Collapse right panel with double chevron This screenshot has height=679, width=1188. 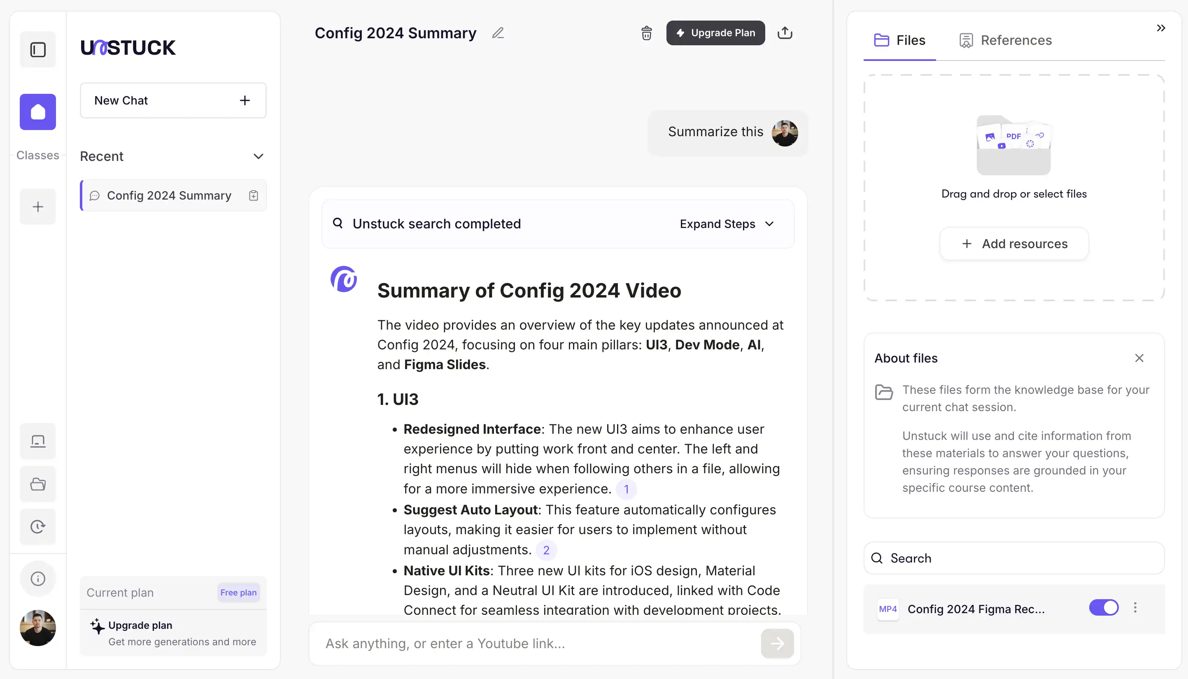coord(1160,28)
